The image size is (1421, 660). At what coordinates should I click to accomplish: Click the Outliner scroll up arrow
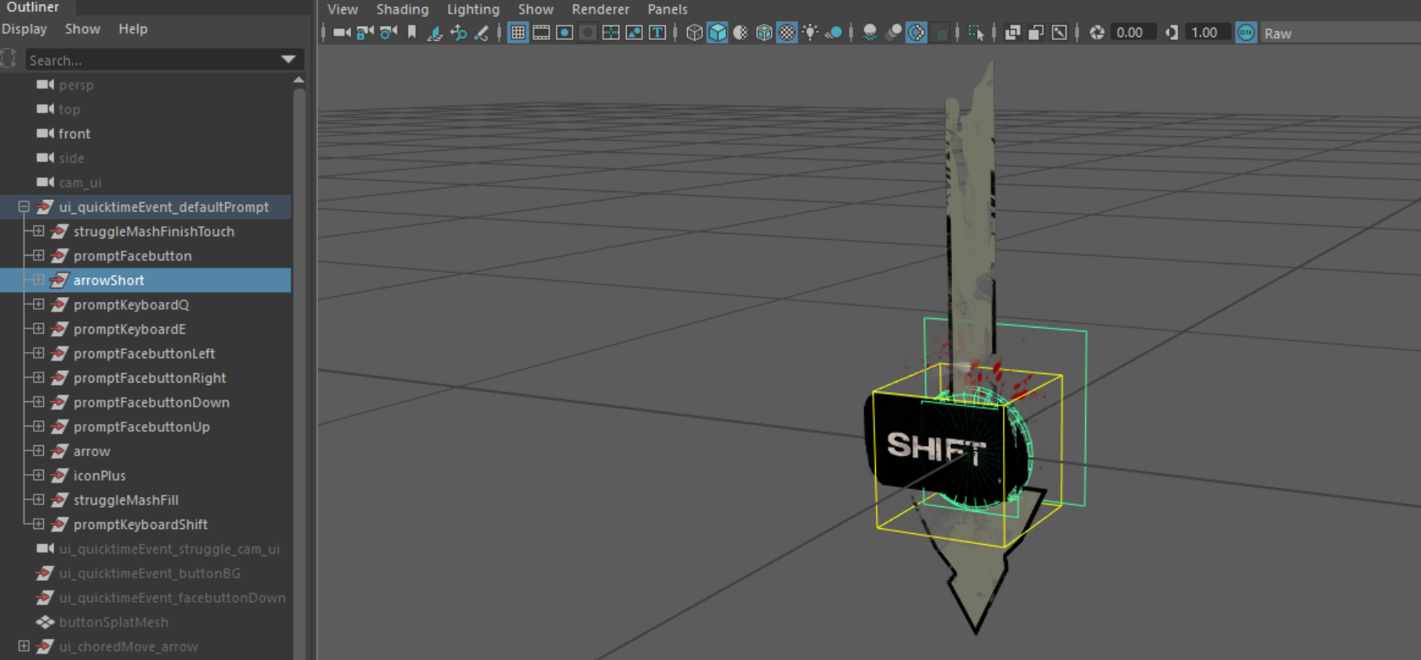point(299,81)
